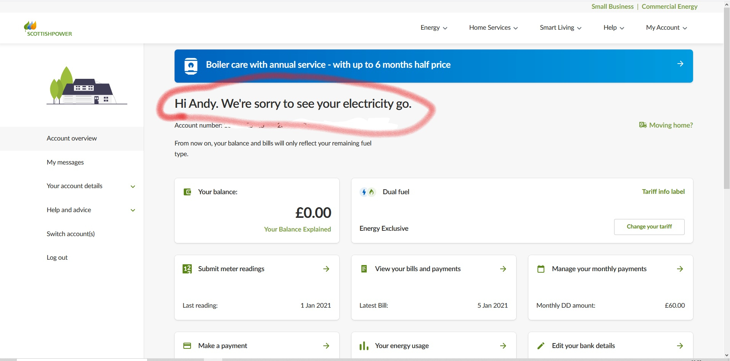
Task: Click the pencil icon for bank details
Action: (x=541, y=346)
